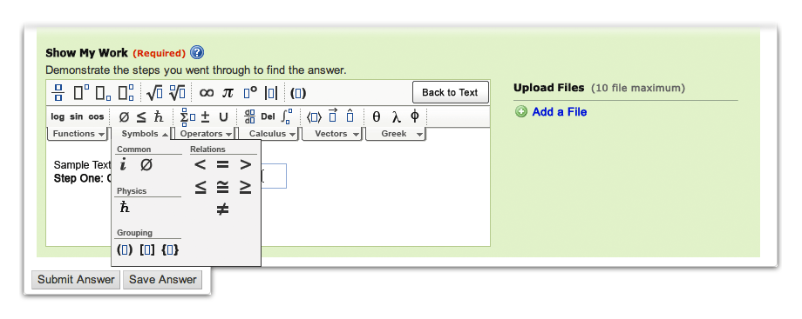Insert the definite integral template
This screenshot has width=802, height=319.
[287, 116]
